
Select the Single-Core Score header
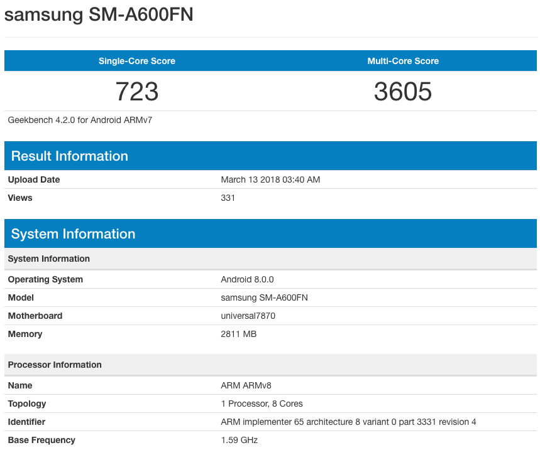click(x=137, y=61)
